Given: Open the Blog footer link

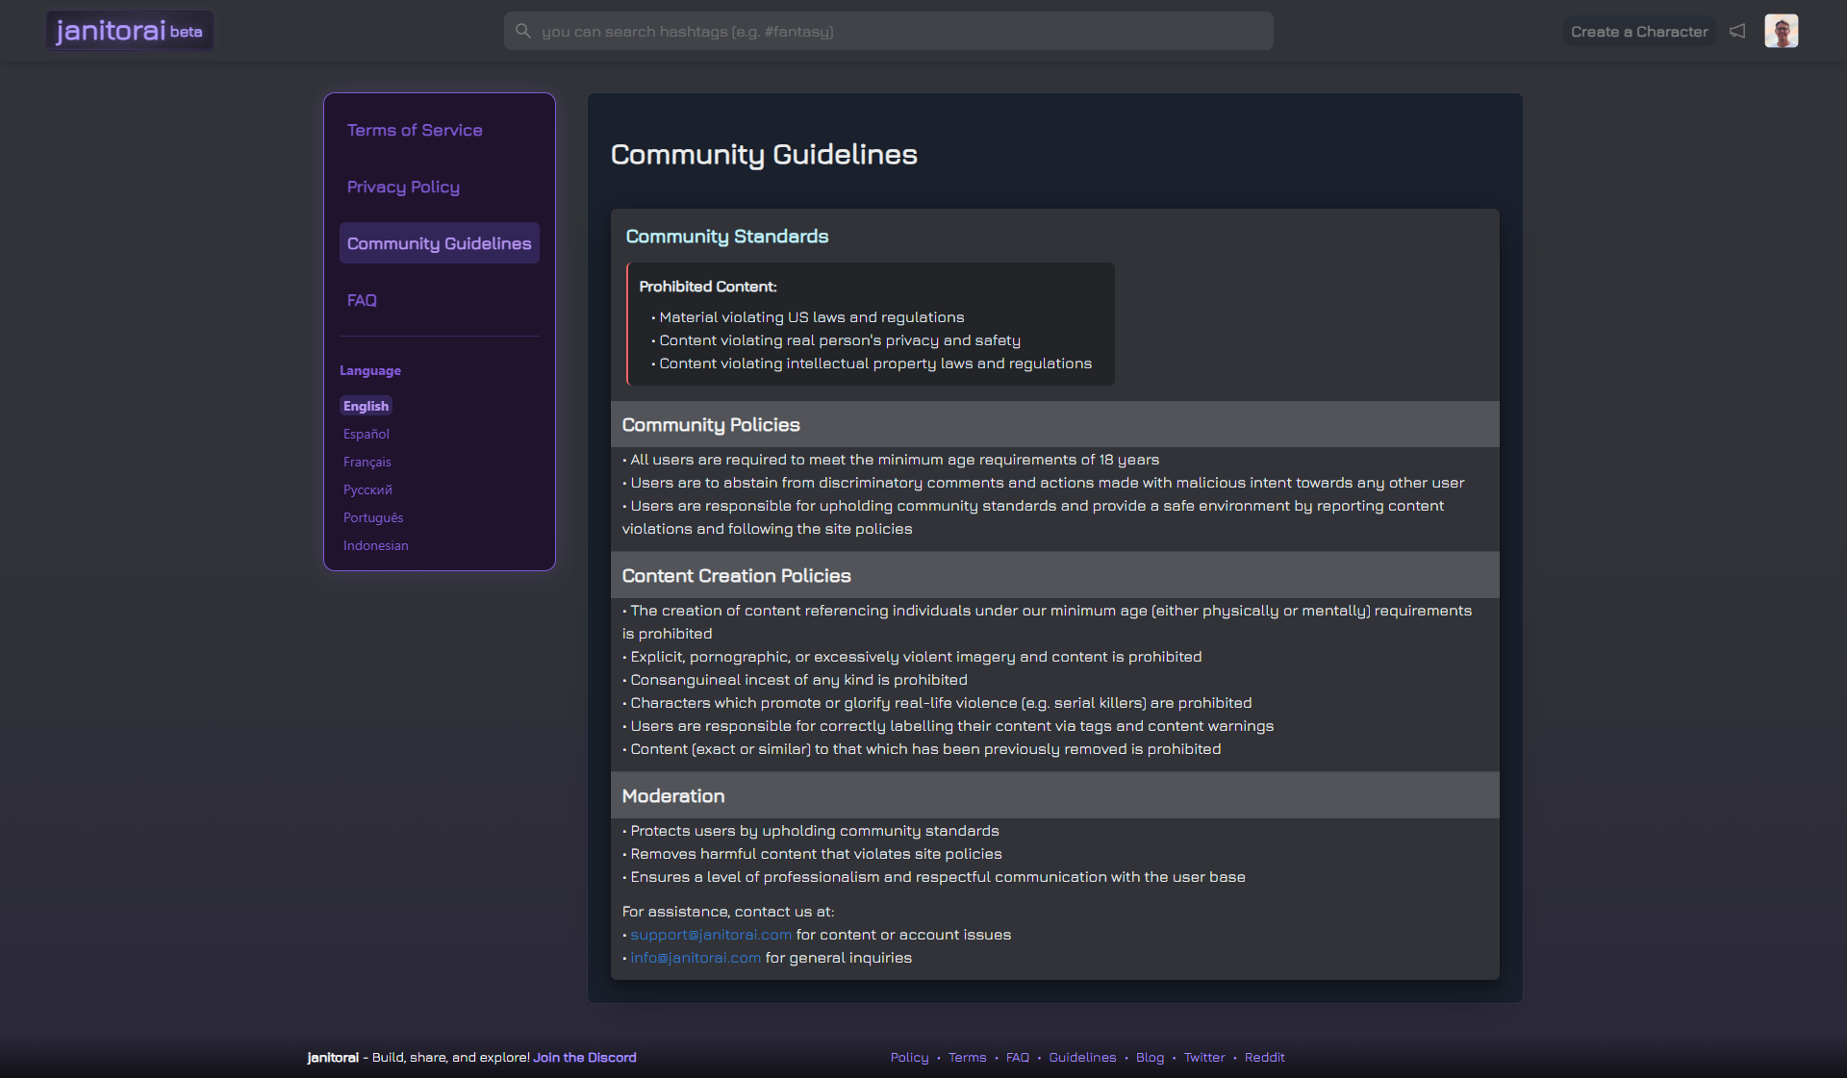Looking at the screenshot, I should click(x=1150, y=1057).
